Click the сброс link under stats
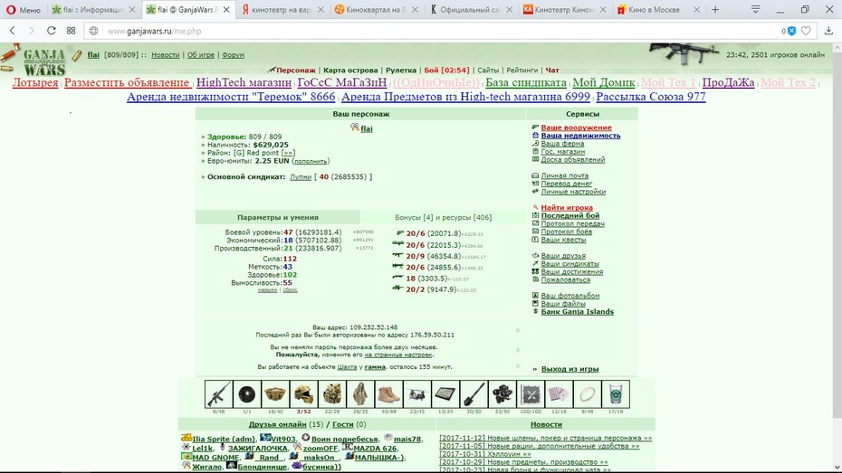The width and height of the screenshot is (842, 473). (x=290, y=290)
